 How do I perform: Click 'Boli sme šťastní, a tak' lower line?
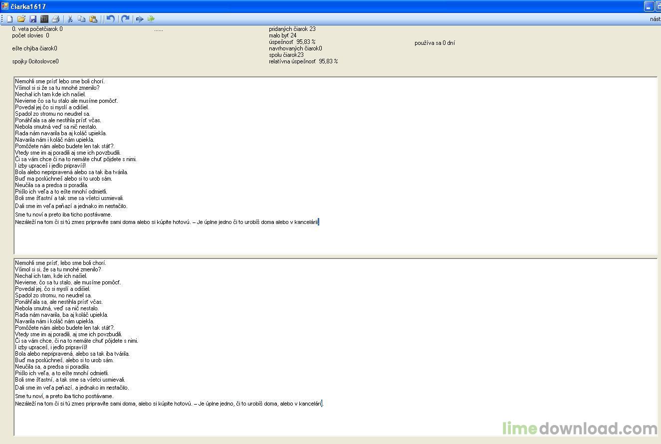tap(70, 380)
